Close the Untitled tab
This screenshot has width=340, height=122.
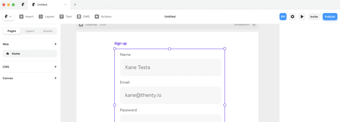tap(66, 5)
